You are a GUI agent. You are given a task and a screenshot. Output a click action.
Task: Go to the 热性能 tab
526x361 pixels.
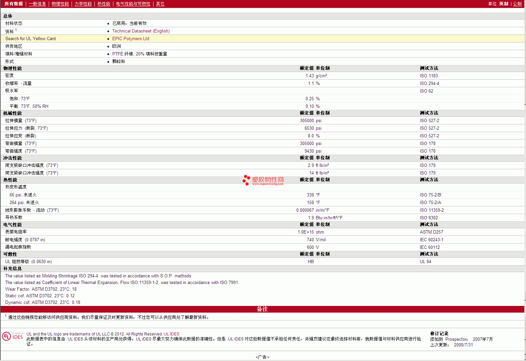(104, 4)
